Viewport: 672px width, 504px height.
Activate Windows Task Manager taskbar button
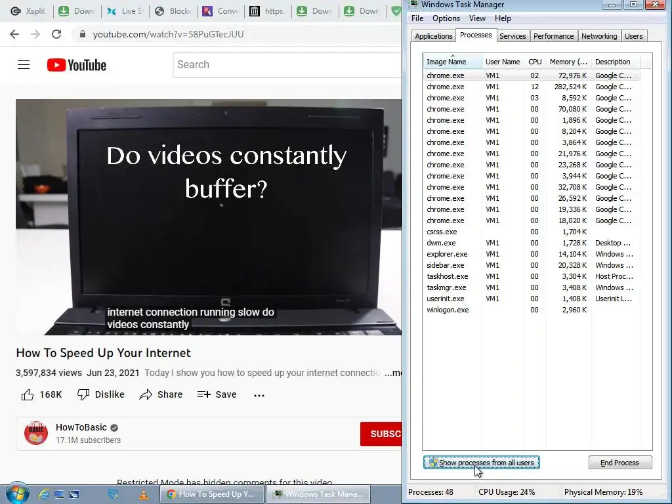(x=318, y=494)
